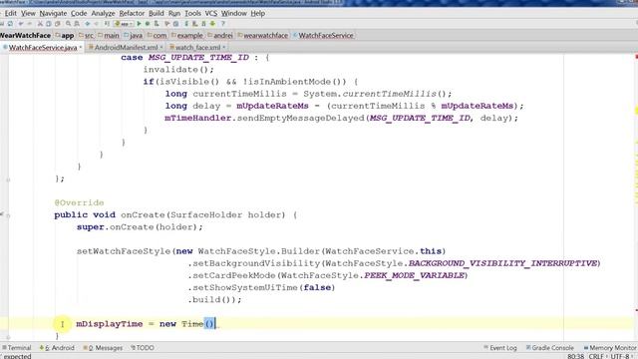Click the invalidate() call in code

pos(178,69)
